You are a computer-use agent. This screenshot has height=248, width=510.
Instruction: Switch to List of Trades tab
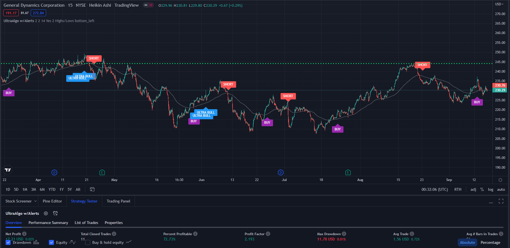86,223
